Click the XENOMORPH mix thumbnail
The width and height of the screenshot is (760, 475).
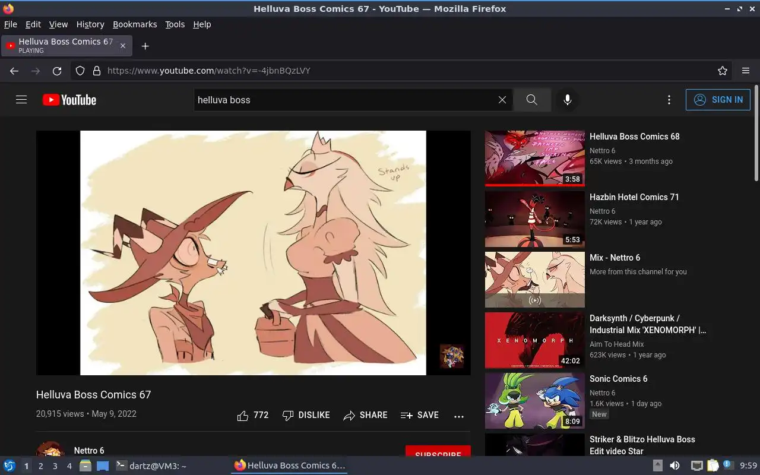[535, 340]
